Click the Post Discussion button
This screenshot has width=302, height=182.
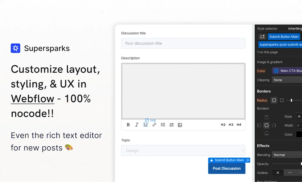pos(226,168)
